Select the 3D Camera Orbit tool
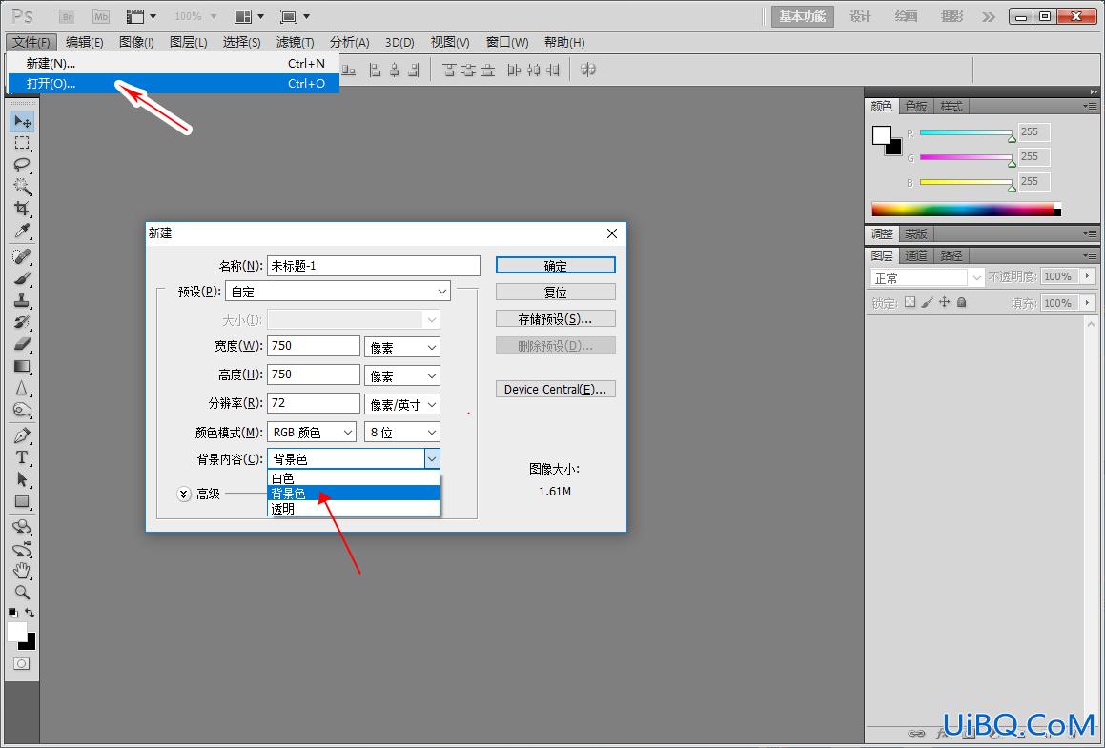Screen dimensions: 1105x748 22,549
